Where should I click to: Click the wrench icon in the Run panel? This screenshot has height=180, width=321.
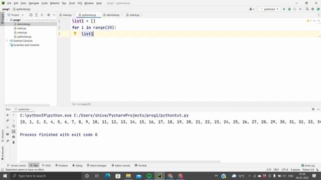click(x=8, y=120)
